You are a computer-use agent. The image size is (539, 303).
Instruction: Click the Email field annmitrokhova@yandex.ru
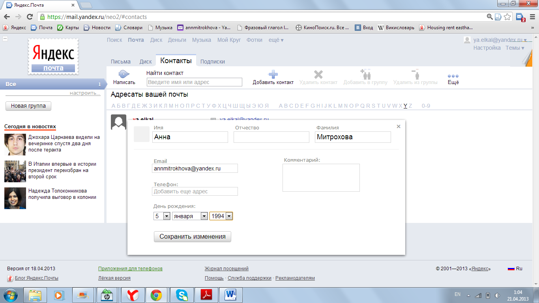tap(195, 168)
